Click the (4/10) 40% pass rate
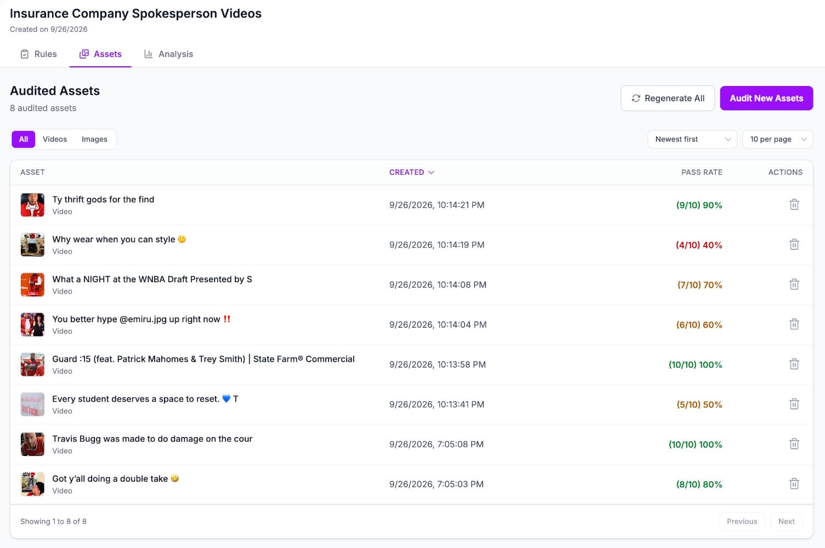This screenshot has height=548, width=825. coord(699,245)
